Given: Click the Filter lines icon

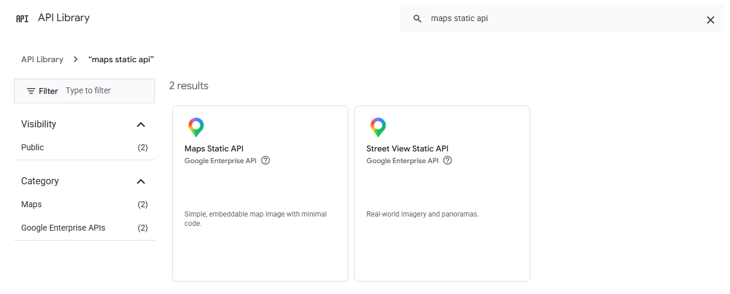Looking at the screenshot, I should point(31,91).
